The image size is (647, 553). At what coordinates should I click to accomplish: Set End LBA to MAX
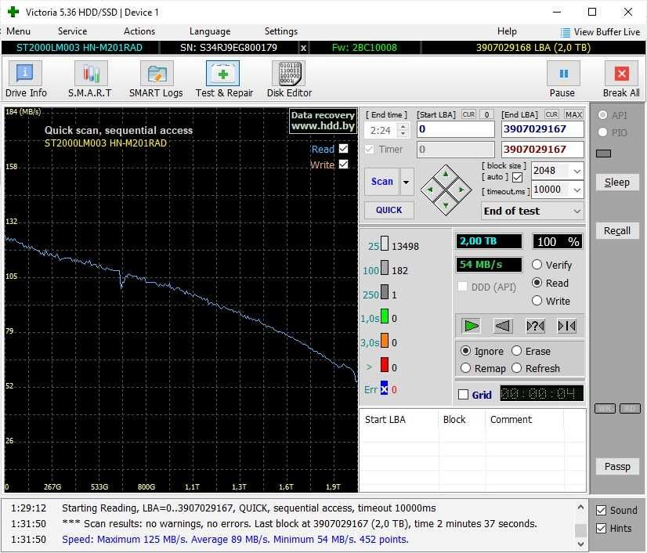[x=573, y=114]
